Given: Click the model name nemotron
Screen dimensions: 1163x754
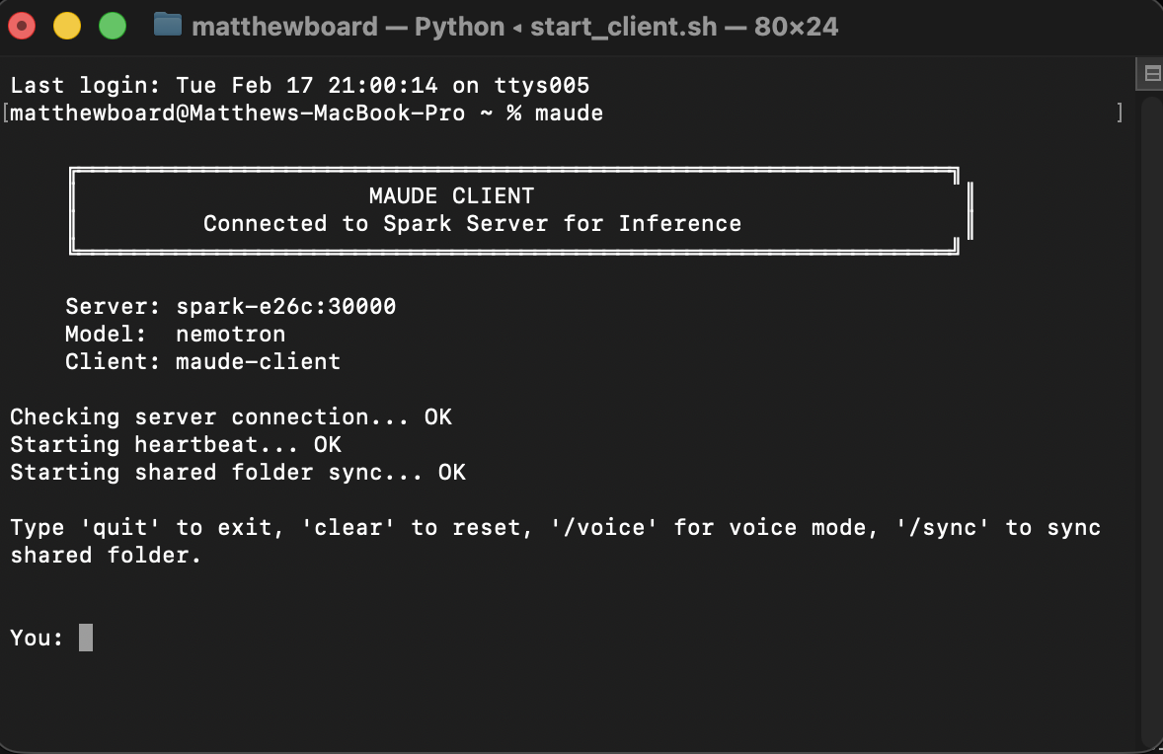Looking at the screenshot, I should (230, 334).
